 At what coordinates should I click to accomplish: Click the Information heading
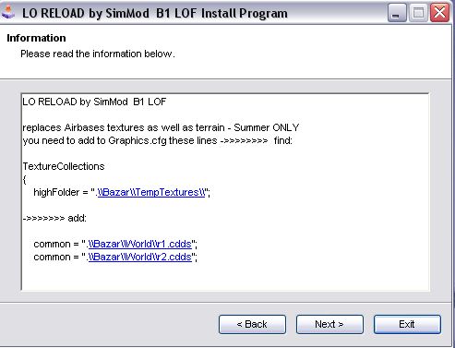point(36,38)
